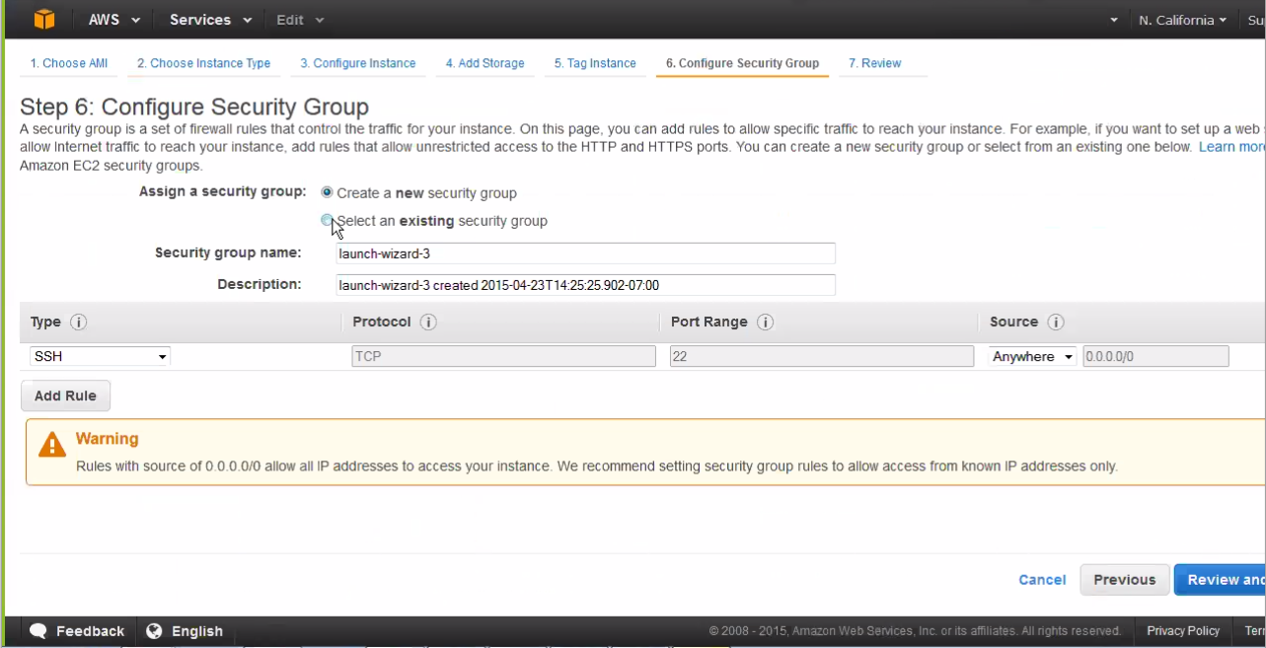
Task: Go to step 4 Add Storage
Action: pyautogui.click(x=484, y=63)
